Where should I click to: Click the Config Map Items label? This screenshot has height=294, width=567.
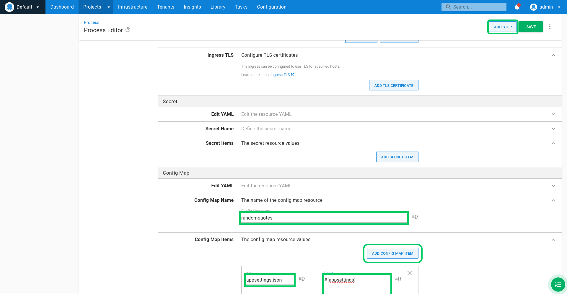point(214,239)
